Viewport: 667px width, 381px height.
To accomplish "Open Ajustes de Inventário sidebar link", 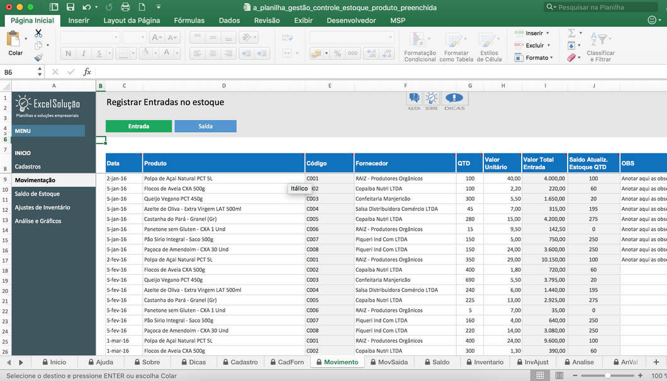I will 42,207.
